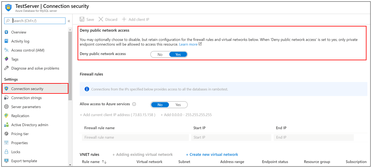Viewport: 372px width, 168px height.
Task: Click the Address range column header
Action: click(x=232, y=162)
